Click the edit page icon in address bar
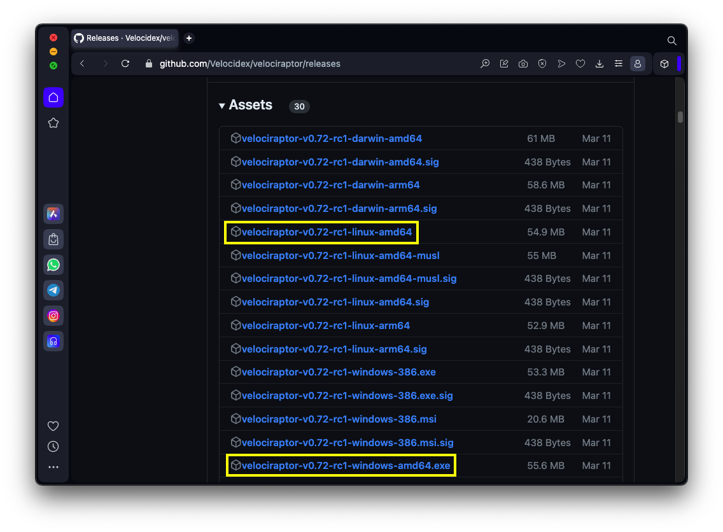 point(504,64)
